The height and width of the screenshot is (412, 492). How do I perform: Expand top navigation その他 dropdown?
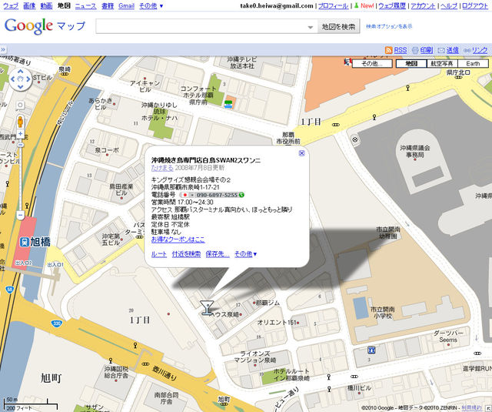[151, 5]
